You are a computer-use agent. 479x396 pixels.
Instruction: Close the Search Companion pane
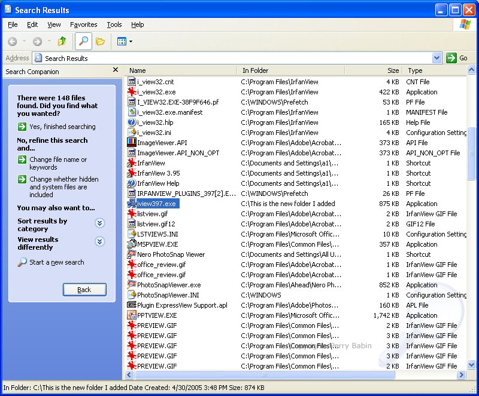pyautogui.click(x=116, y=70)
